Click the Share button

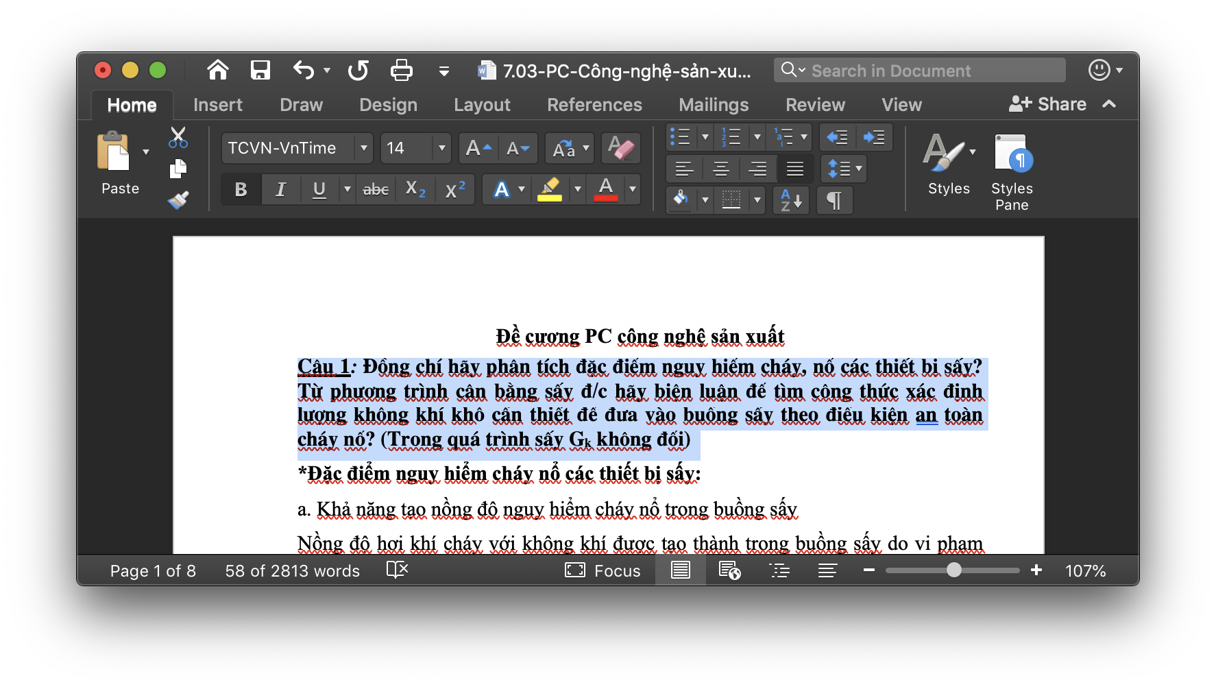coord(1047,104)
